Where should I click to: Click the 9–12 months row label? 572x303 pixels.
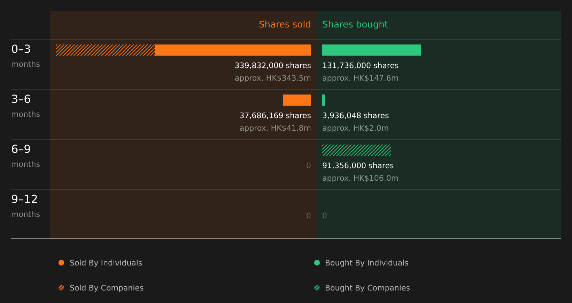(25, 206)
